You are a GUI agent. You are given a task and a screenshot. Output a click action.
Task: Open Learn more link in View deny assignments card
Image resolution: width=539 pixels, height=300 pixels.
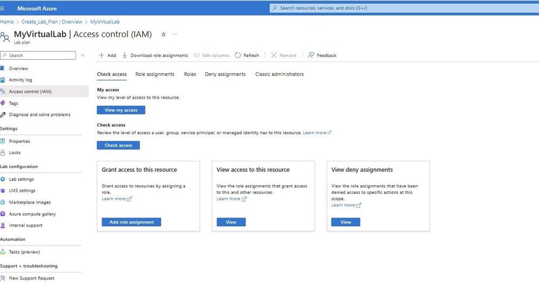coord(346,205)
